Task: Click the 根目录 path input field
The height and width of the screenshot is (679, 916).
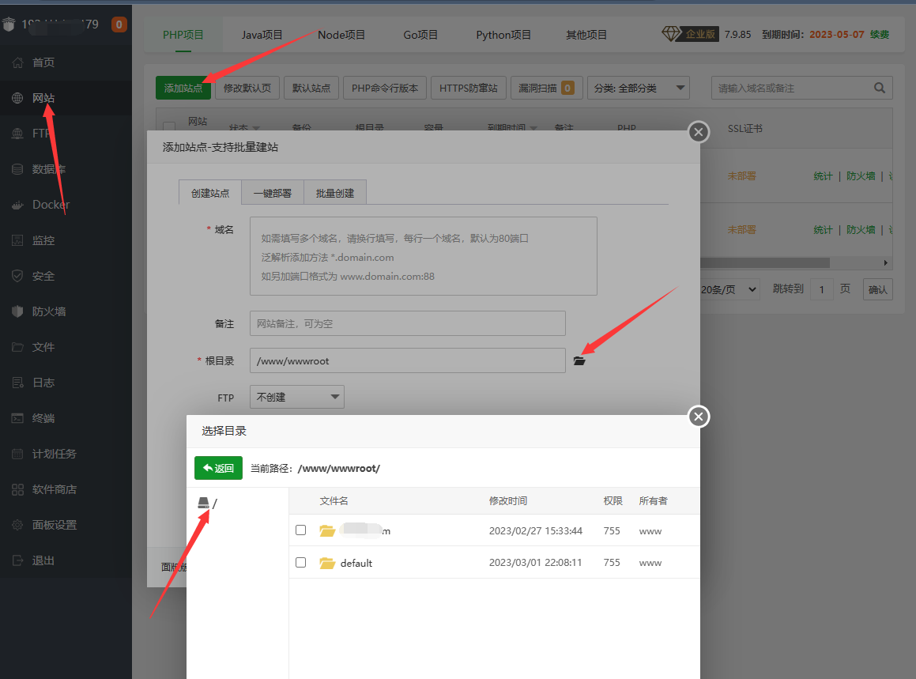Action: [408, 360]
